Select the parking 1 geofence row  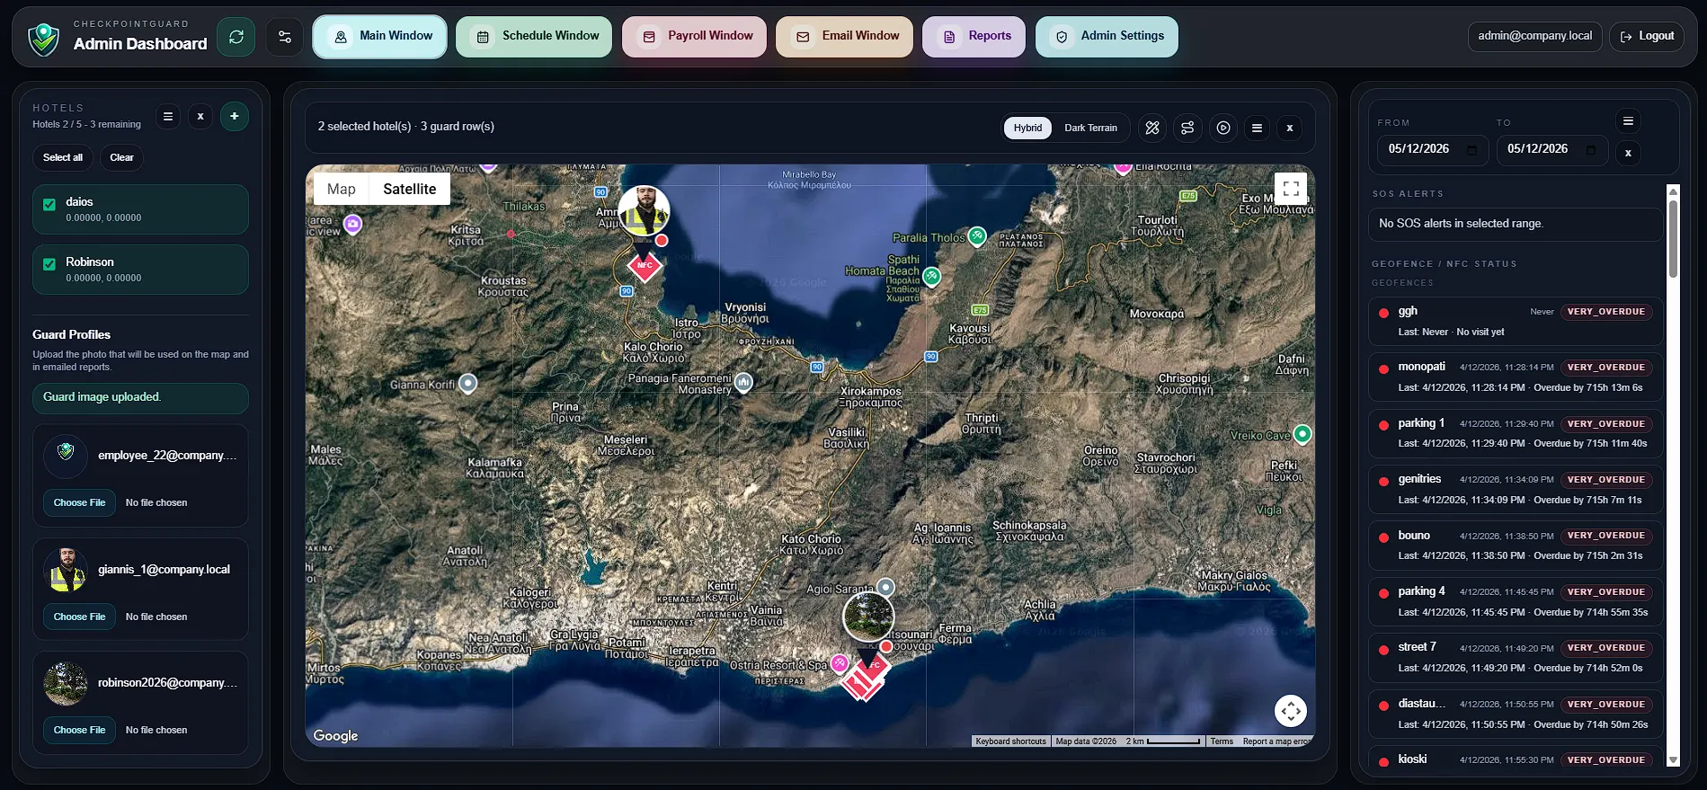1516,433
